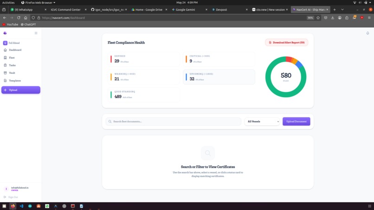Click the Upload Document button

pyautogui.click(x=296, y=121)
